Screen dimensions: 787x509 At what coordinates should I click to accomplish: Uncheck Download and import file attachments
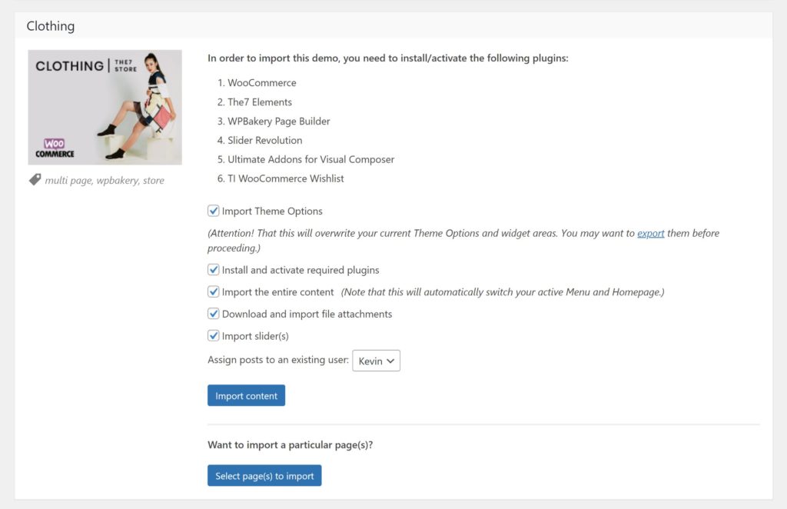pos(214,314)
